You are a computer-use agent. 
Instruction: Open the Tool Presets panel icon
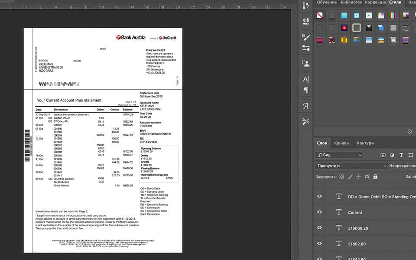[305, 121]
